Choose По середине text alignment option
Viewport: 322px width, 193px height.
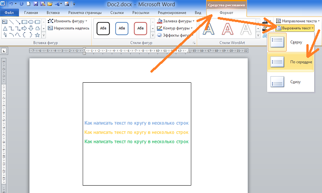click(291, 62)
